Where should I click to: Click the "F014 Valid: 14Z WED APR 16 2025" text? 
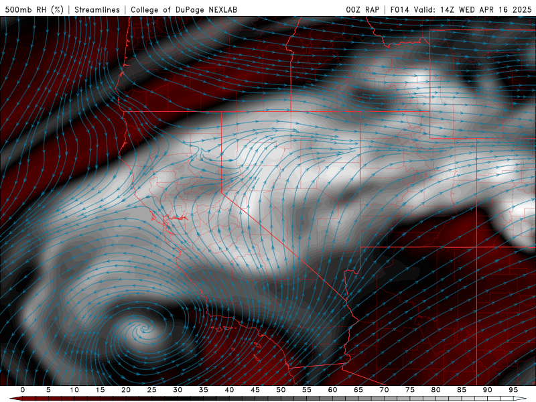(x=461, y=9)
